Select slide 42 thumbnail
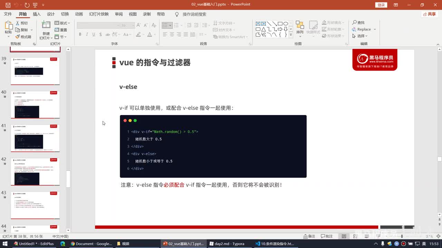 [35, 172]
